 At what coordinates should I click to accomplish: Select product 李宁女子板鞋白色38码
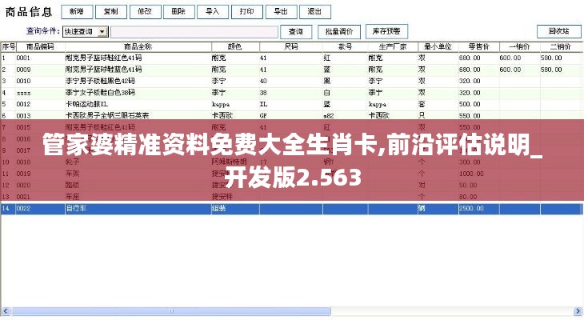pyautogui.click(x=100, y=92)
